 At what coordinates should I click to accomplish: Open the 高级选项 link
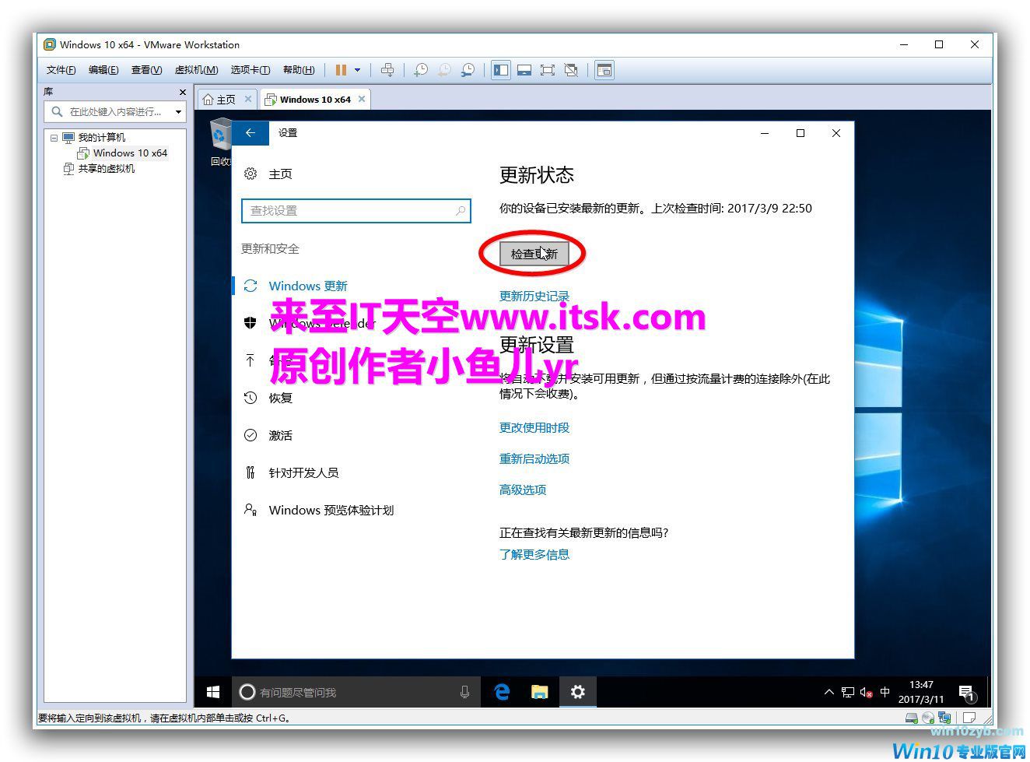(522, 490)
